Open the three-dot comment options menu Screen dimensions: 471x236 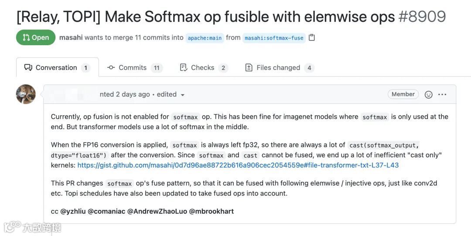(x=442, y=94)
